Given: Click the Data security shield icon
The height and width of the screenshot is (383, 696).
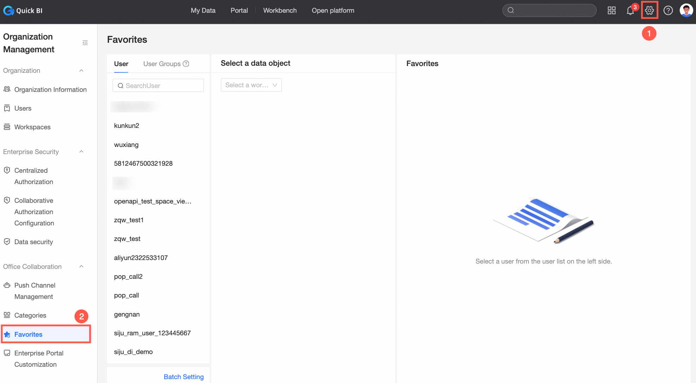Looking at the screenshot, I should (x=7, y=242).
